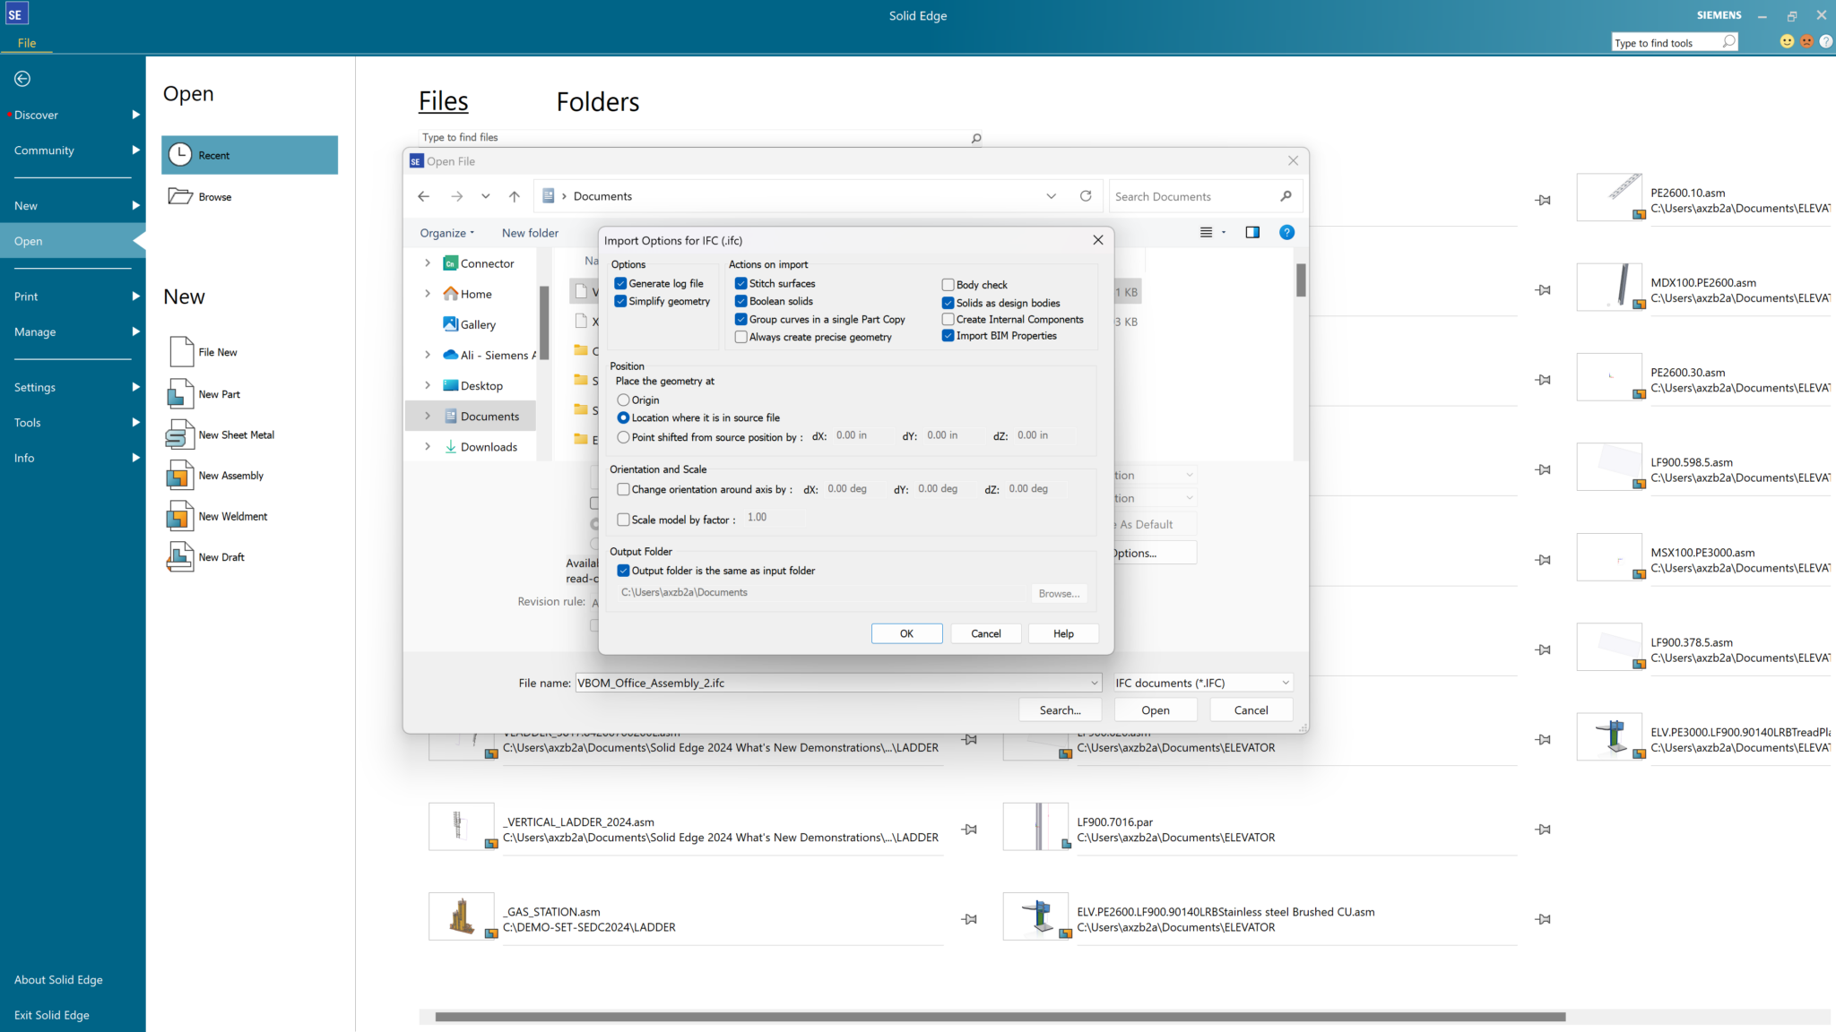The height and width of the screenshot is (1032, 1836).
Task: Open the IFC documents file type dropdown
Action: tap(1284, 682)
